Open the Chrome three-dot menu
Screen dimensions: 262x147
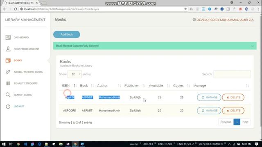[258, 9]
